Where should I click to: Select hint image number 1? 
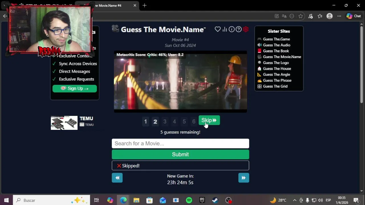click(x=145, y=122)
